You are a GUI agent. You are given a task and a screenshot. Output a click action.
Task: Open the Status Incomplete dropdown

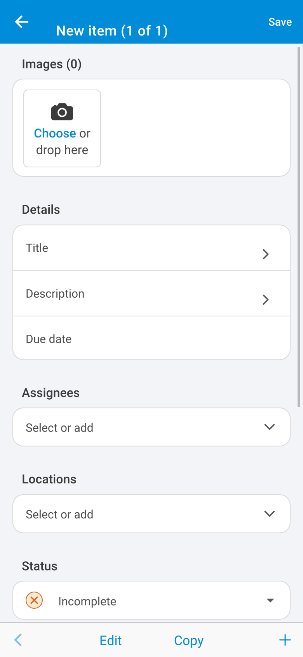(151, 600)
